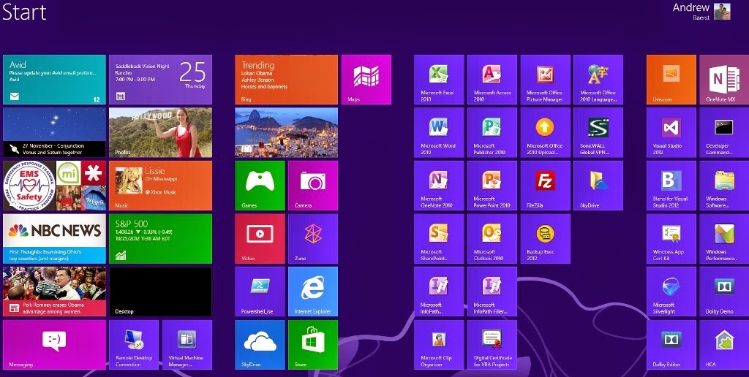
Task: Open the NBC News live tile
Action: (54, 239)
